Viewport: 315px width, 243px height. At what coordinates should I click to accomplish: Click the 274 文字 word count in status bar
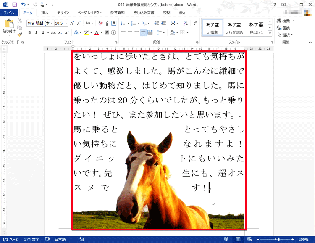(x=32, y=239)
